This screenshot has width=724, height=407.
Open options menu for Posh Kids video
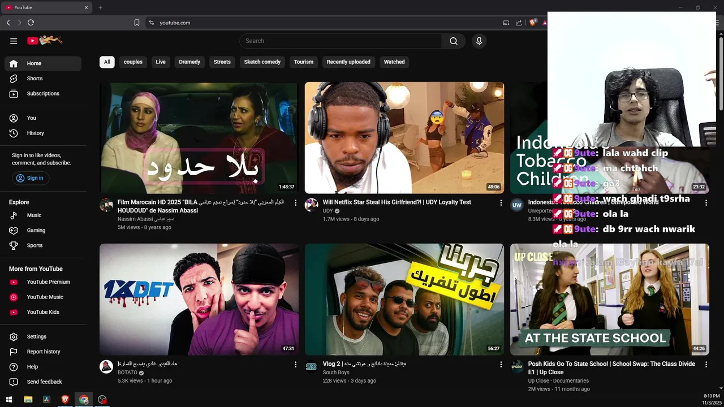click(706, 365)
